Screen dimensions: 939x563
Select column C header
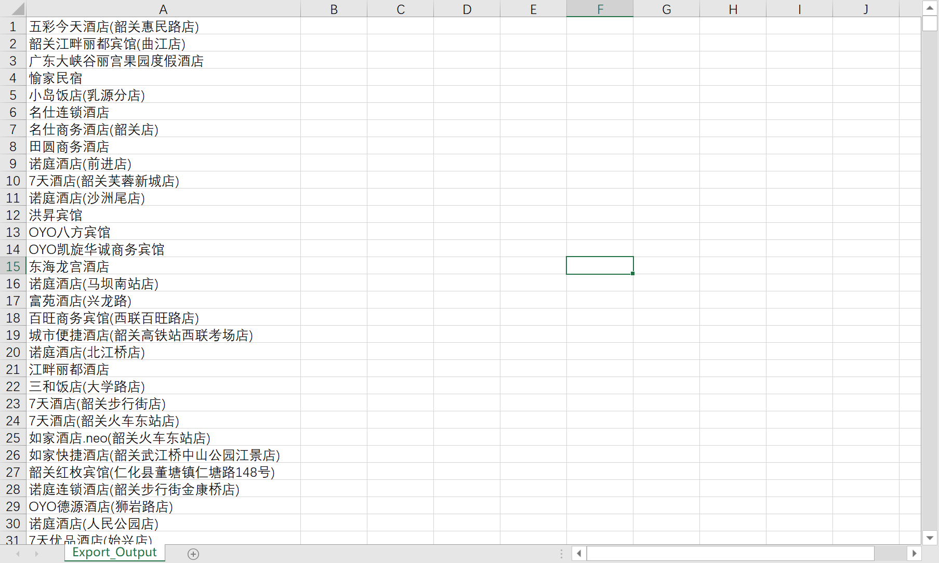400,9
